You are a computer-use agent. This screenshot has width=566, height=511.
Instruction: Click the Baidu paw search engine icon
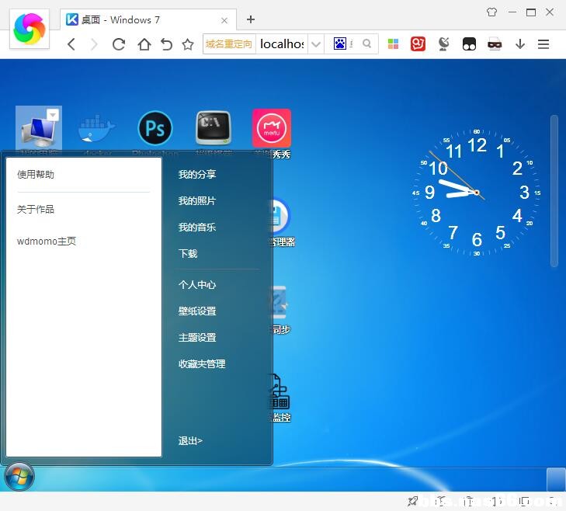click(339, 43)
